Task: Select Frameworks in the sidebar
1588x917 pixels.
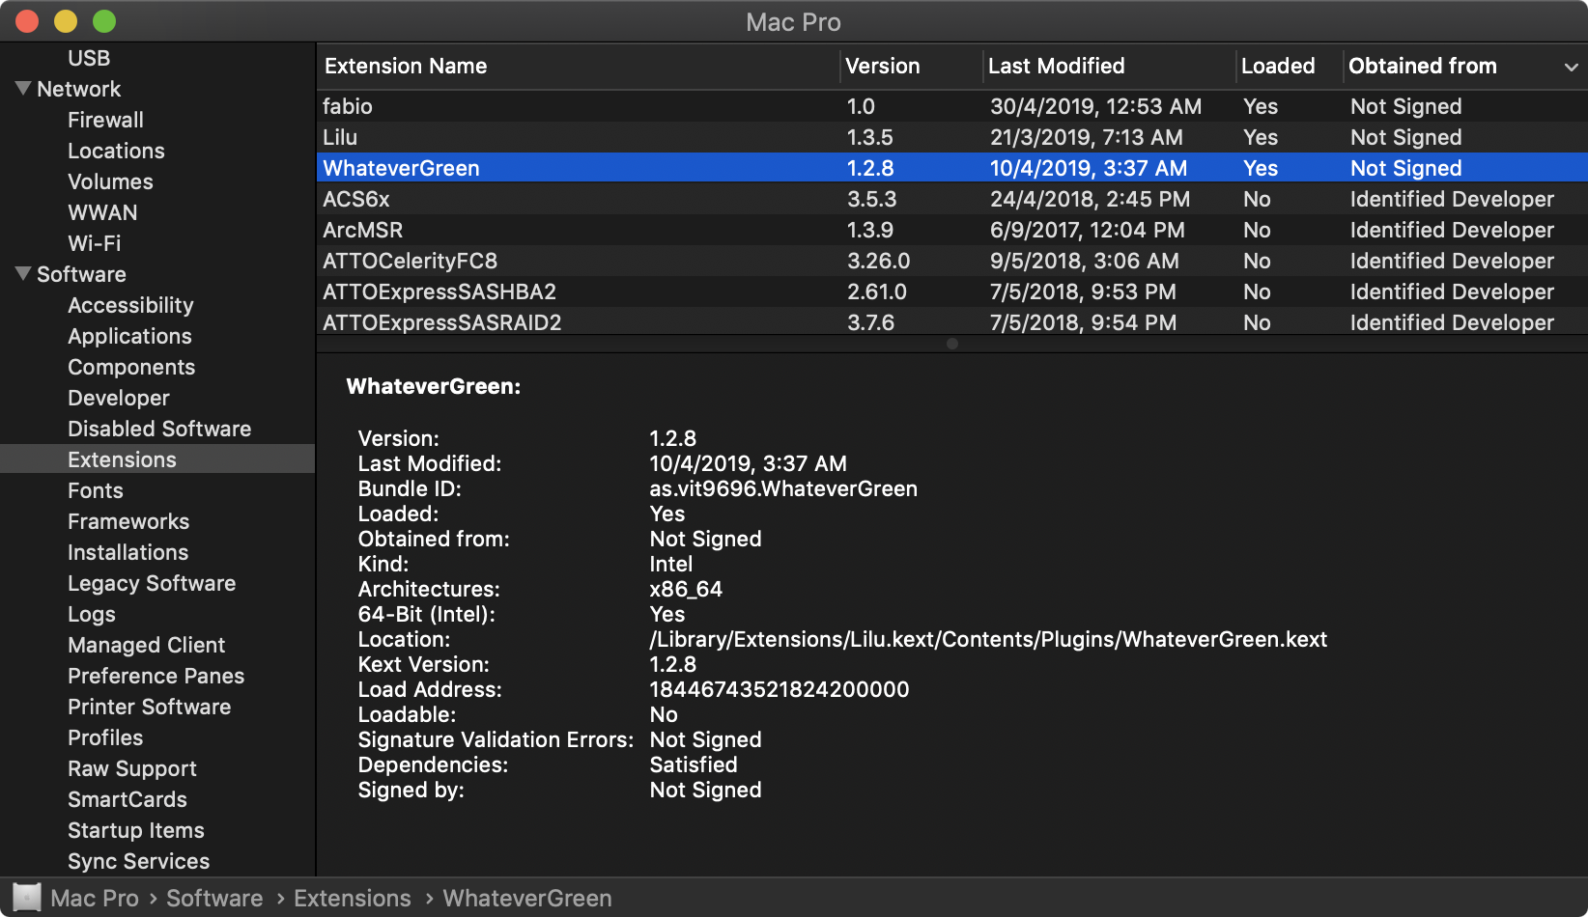Action: click(128, 521)
